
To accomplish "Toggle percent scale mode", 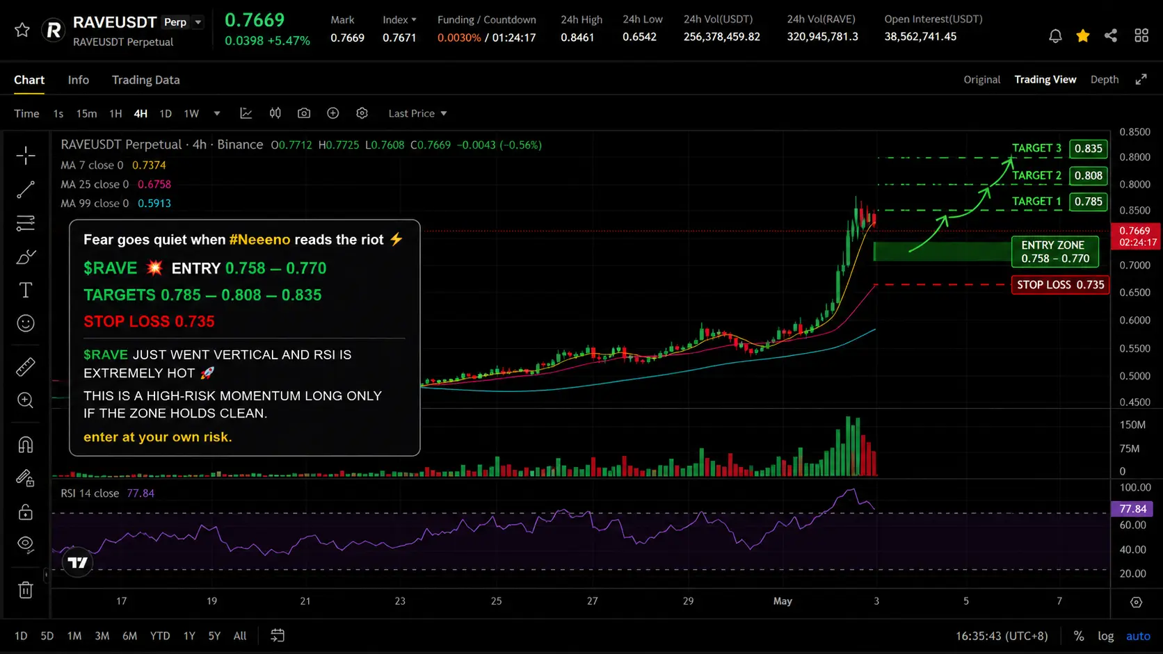I will click(1079, 635).
